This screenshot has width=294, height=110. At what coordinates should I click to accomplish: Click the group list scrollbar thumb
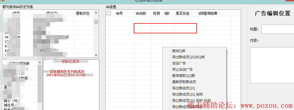96,22
